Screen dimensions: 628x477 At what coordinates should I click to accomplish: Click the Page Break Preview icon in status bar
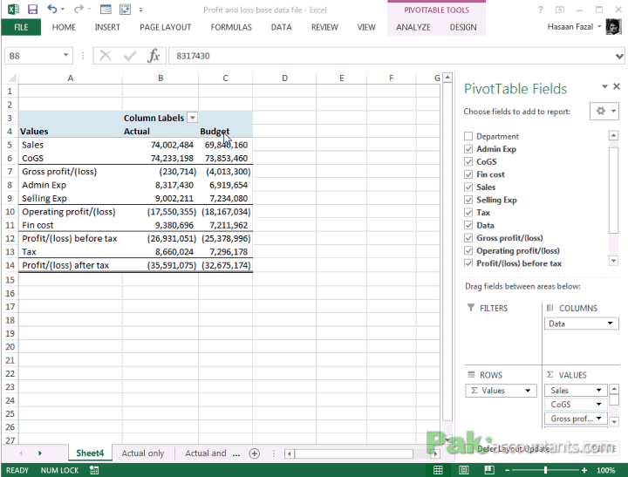click(x=489, y=470)
